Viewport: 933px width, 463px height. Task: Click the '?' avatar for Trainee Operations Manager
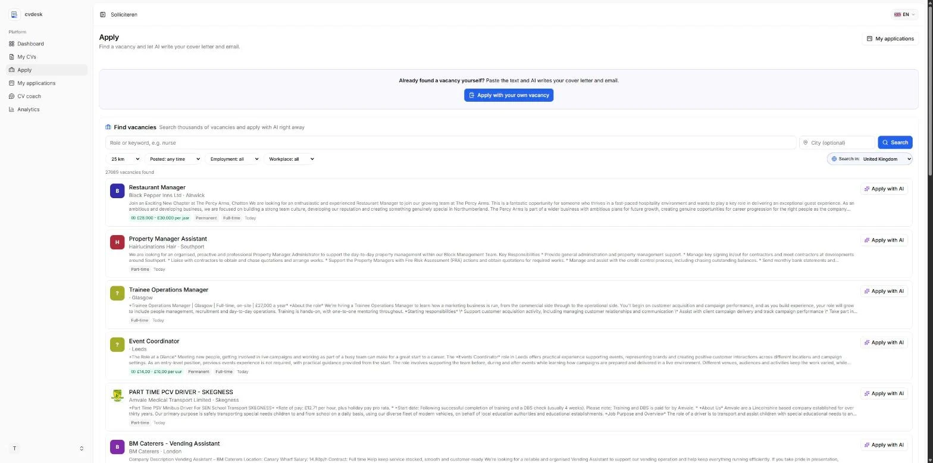coord(117,293)
